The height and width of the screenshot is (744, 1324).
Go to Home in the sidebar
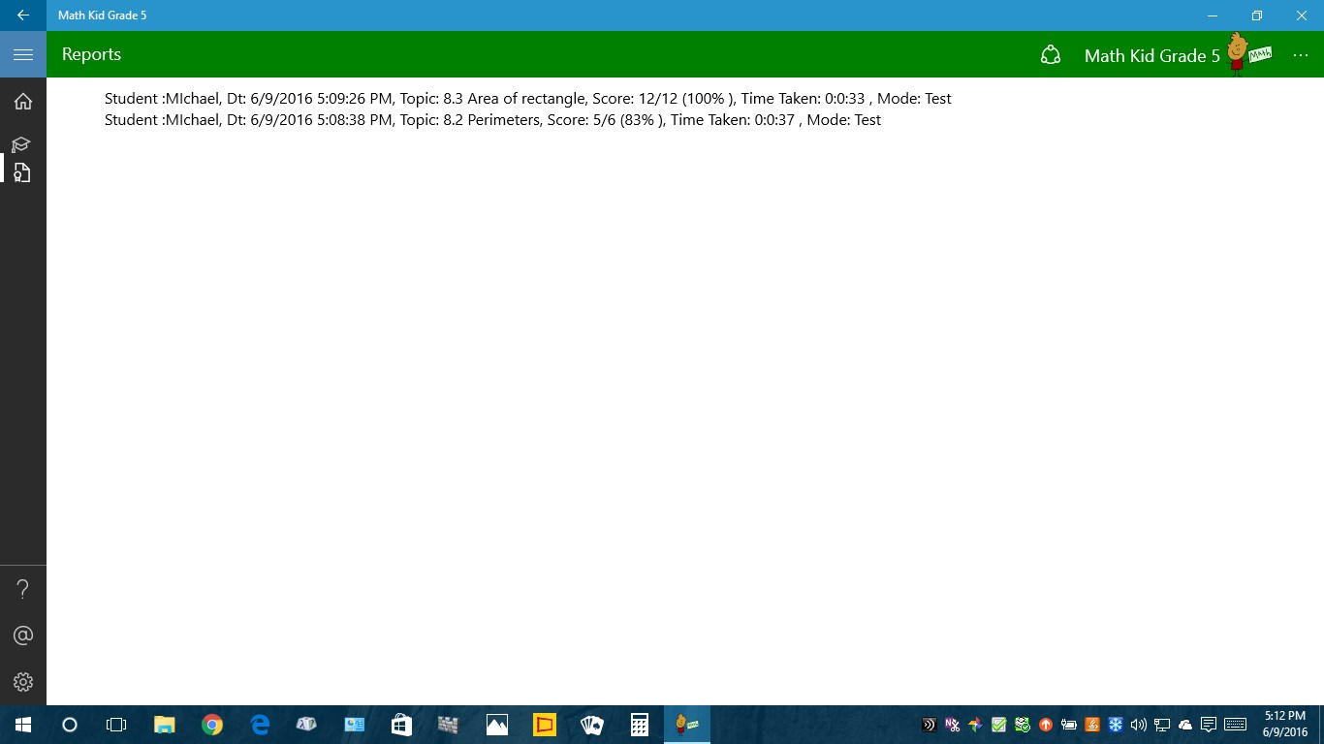pyautogui.click(x=23, y=102)
